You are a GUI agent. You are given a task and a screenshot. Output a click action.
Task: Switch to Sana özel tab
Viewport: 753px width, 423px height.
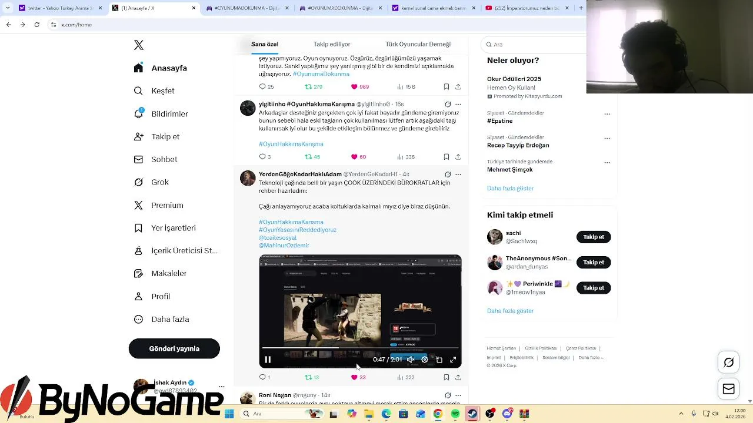(265, 44)
